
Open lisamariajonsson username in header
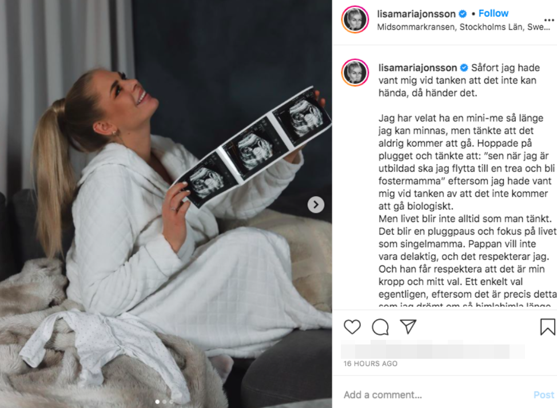click(x=416, y=14)
